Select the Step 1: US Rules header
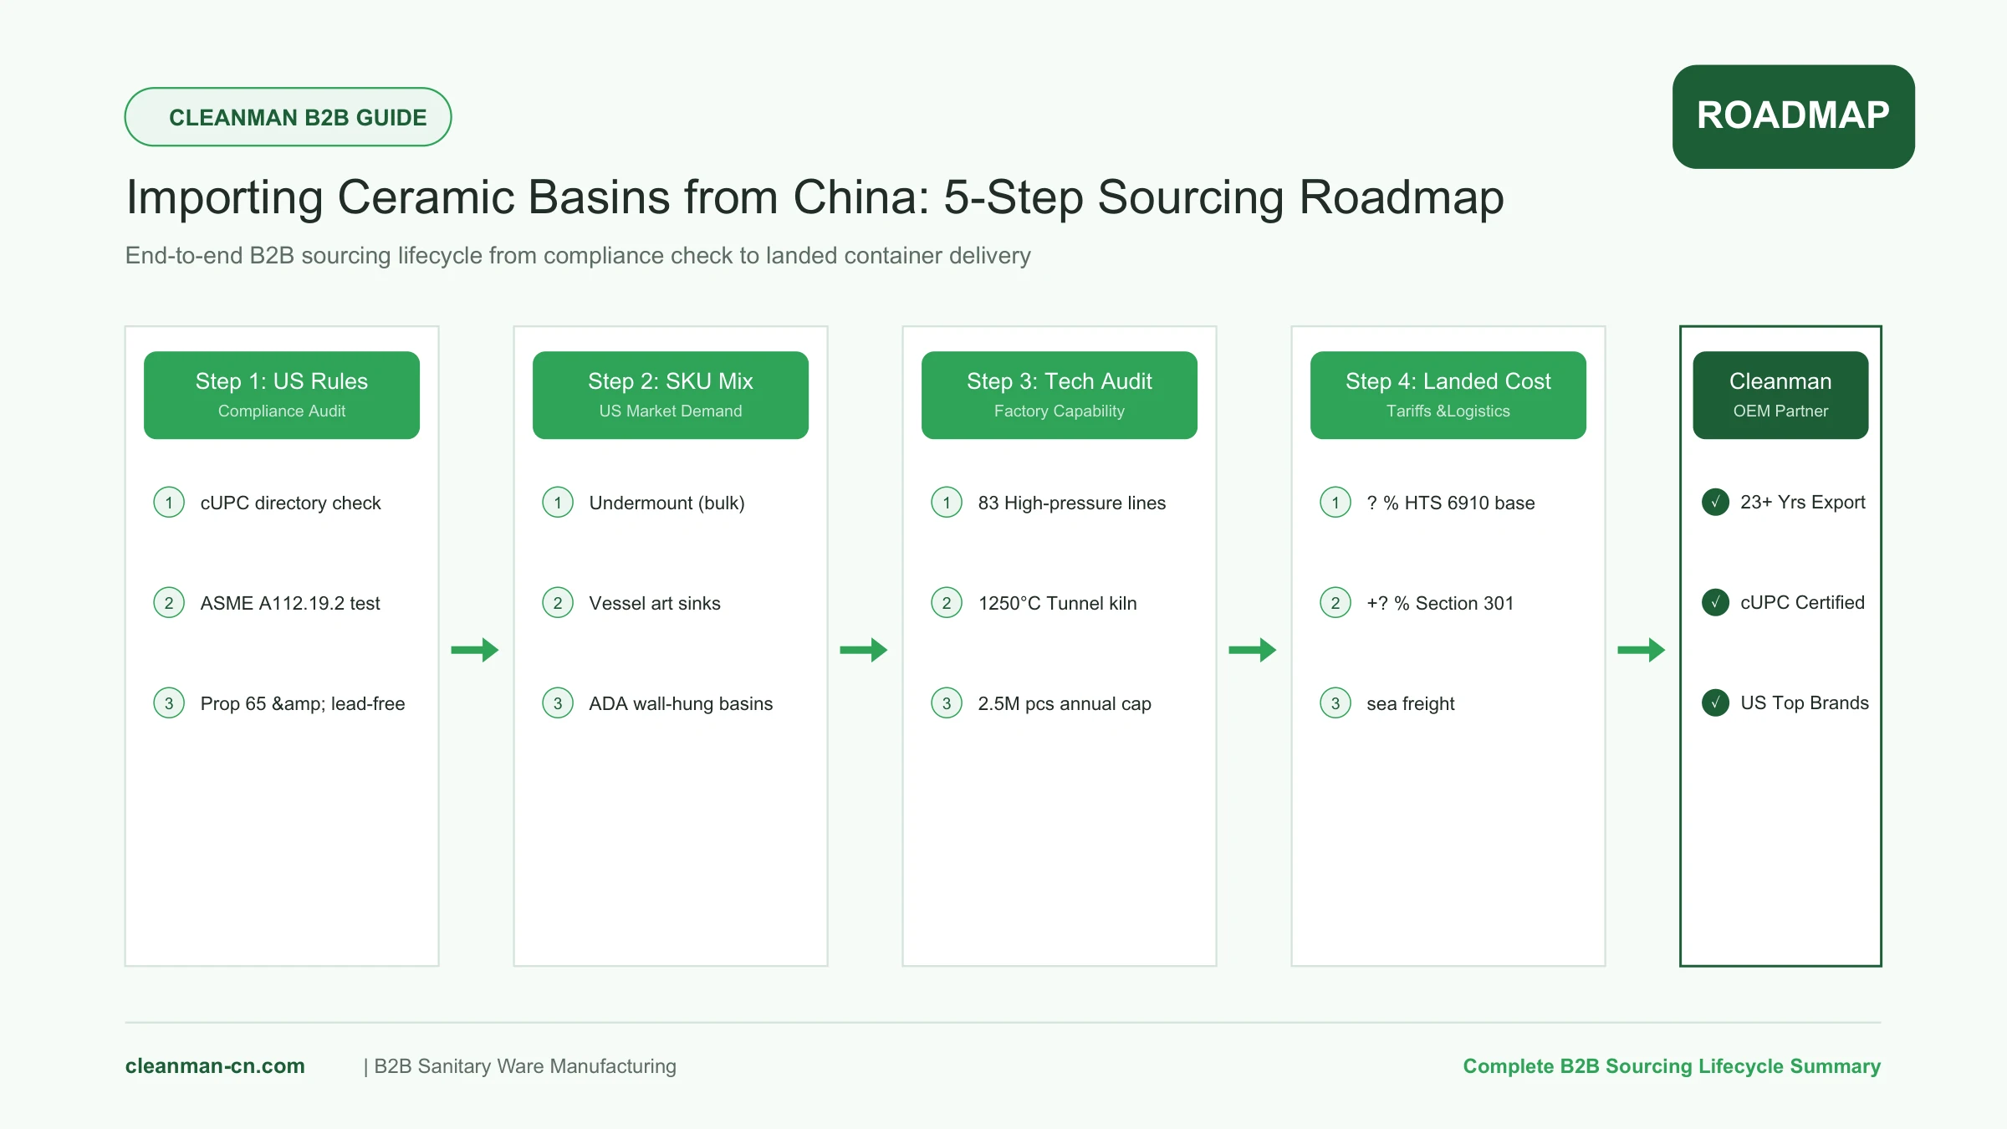The height and width of the screenshot is (1129, 2007). 282,395
